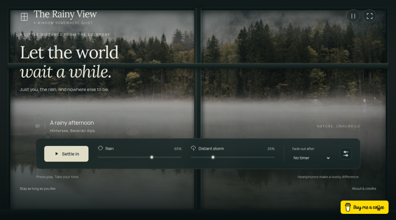The width and height of the screenshot is (396, 220).
Task: Click the rain cloud icon
Action: tap(100, 148)
